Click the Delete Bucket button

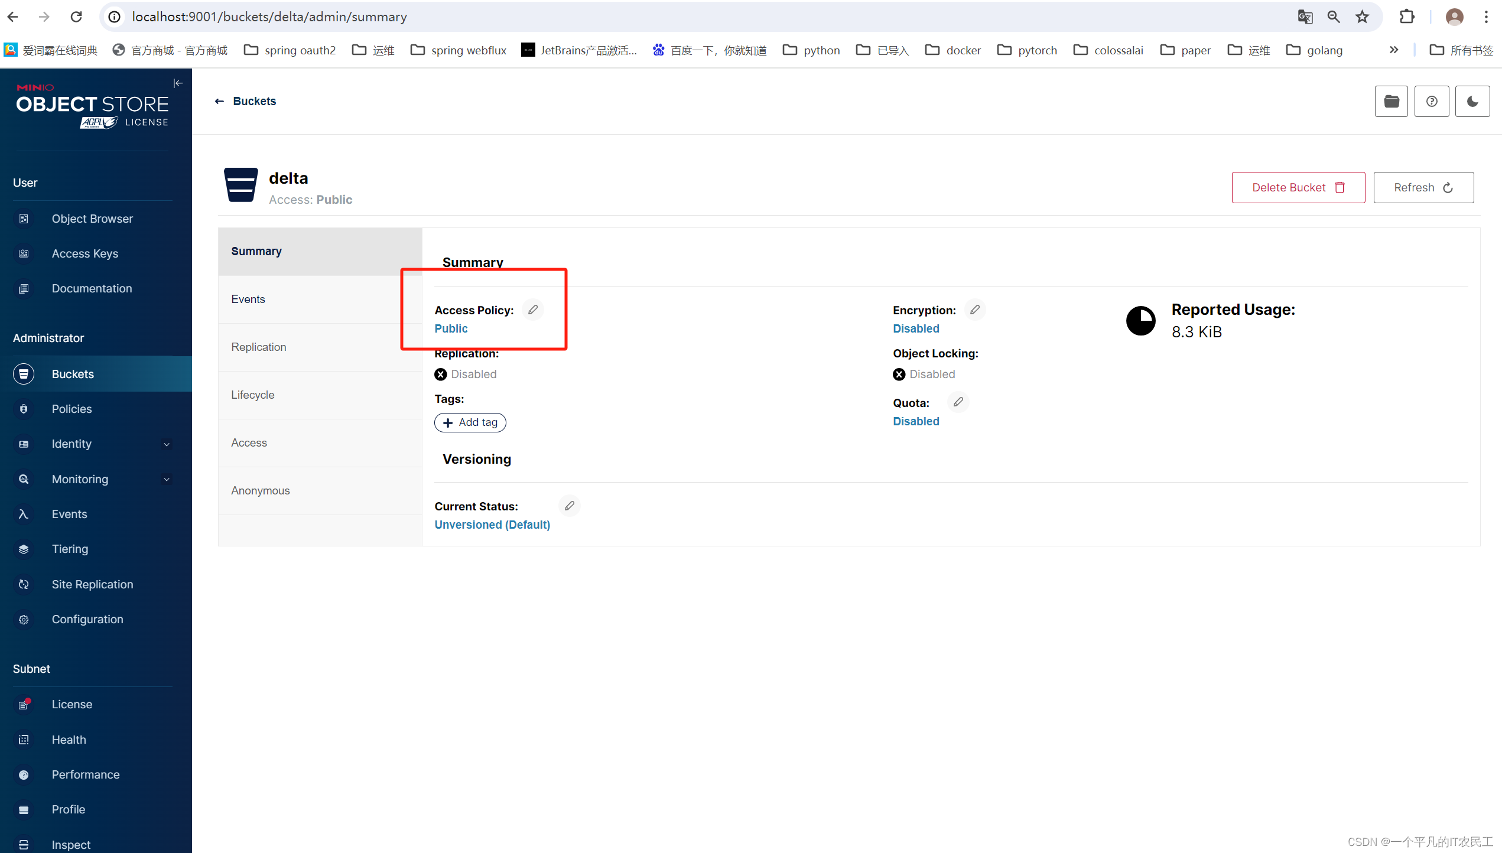pyautogui.click(x=1298, y=187)
